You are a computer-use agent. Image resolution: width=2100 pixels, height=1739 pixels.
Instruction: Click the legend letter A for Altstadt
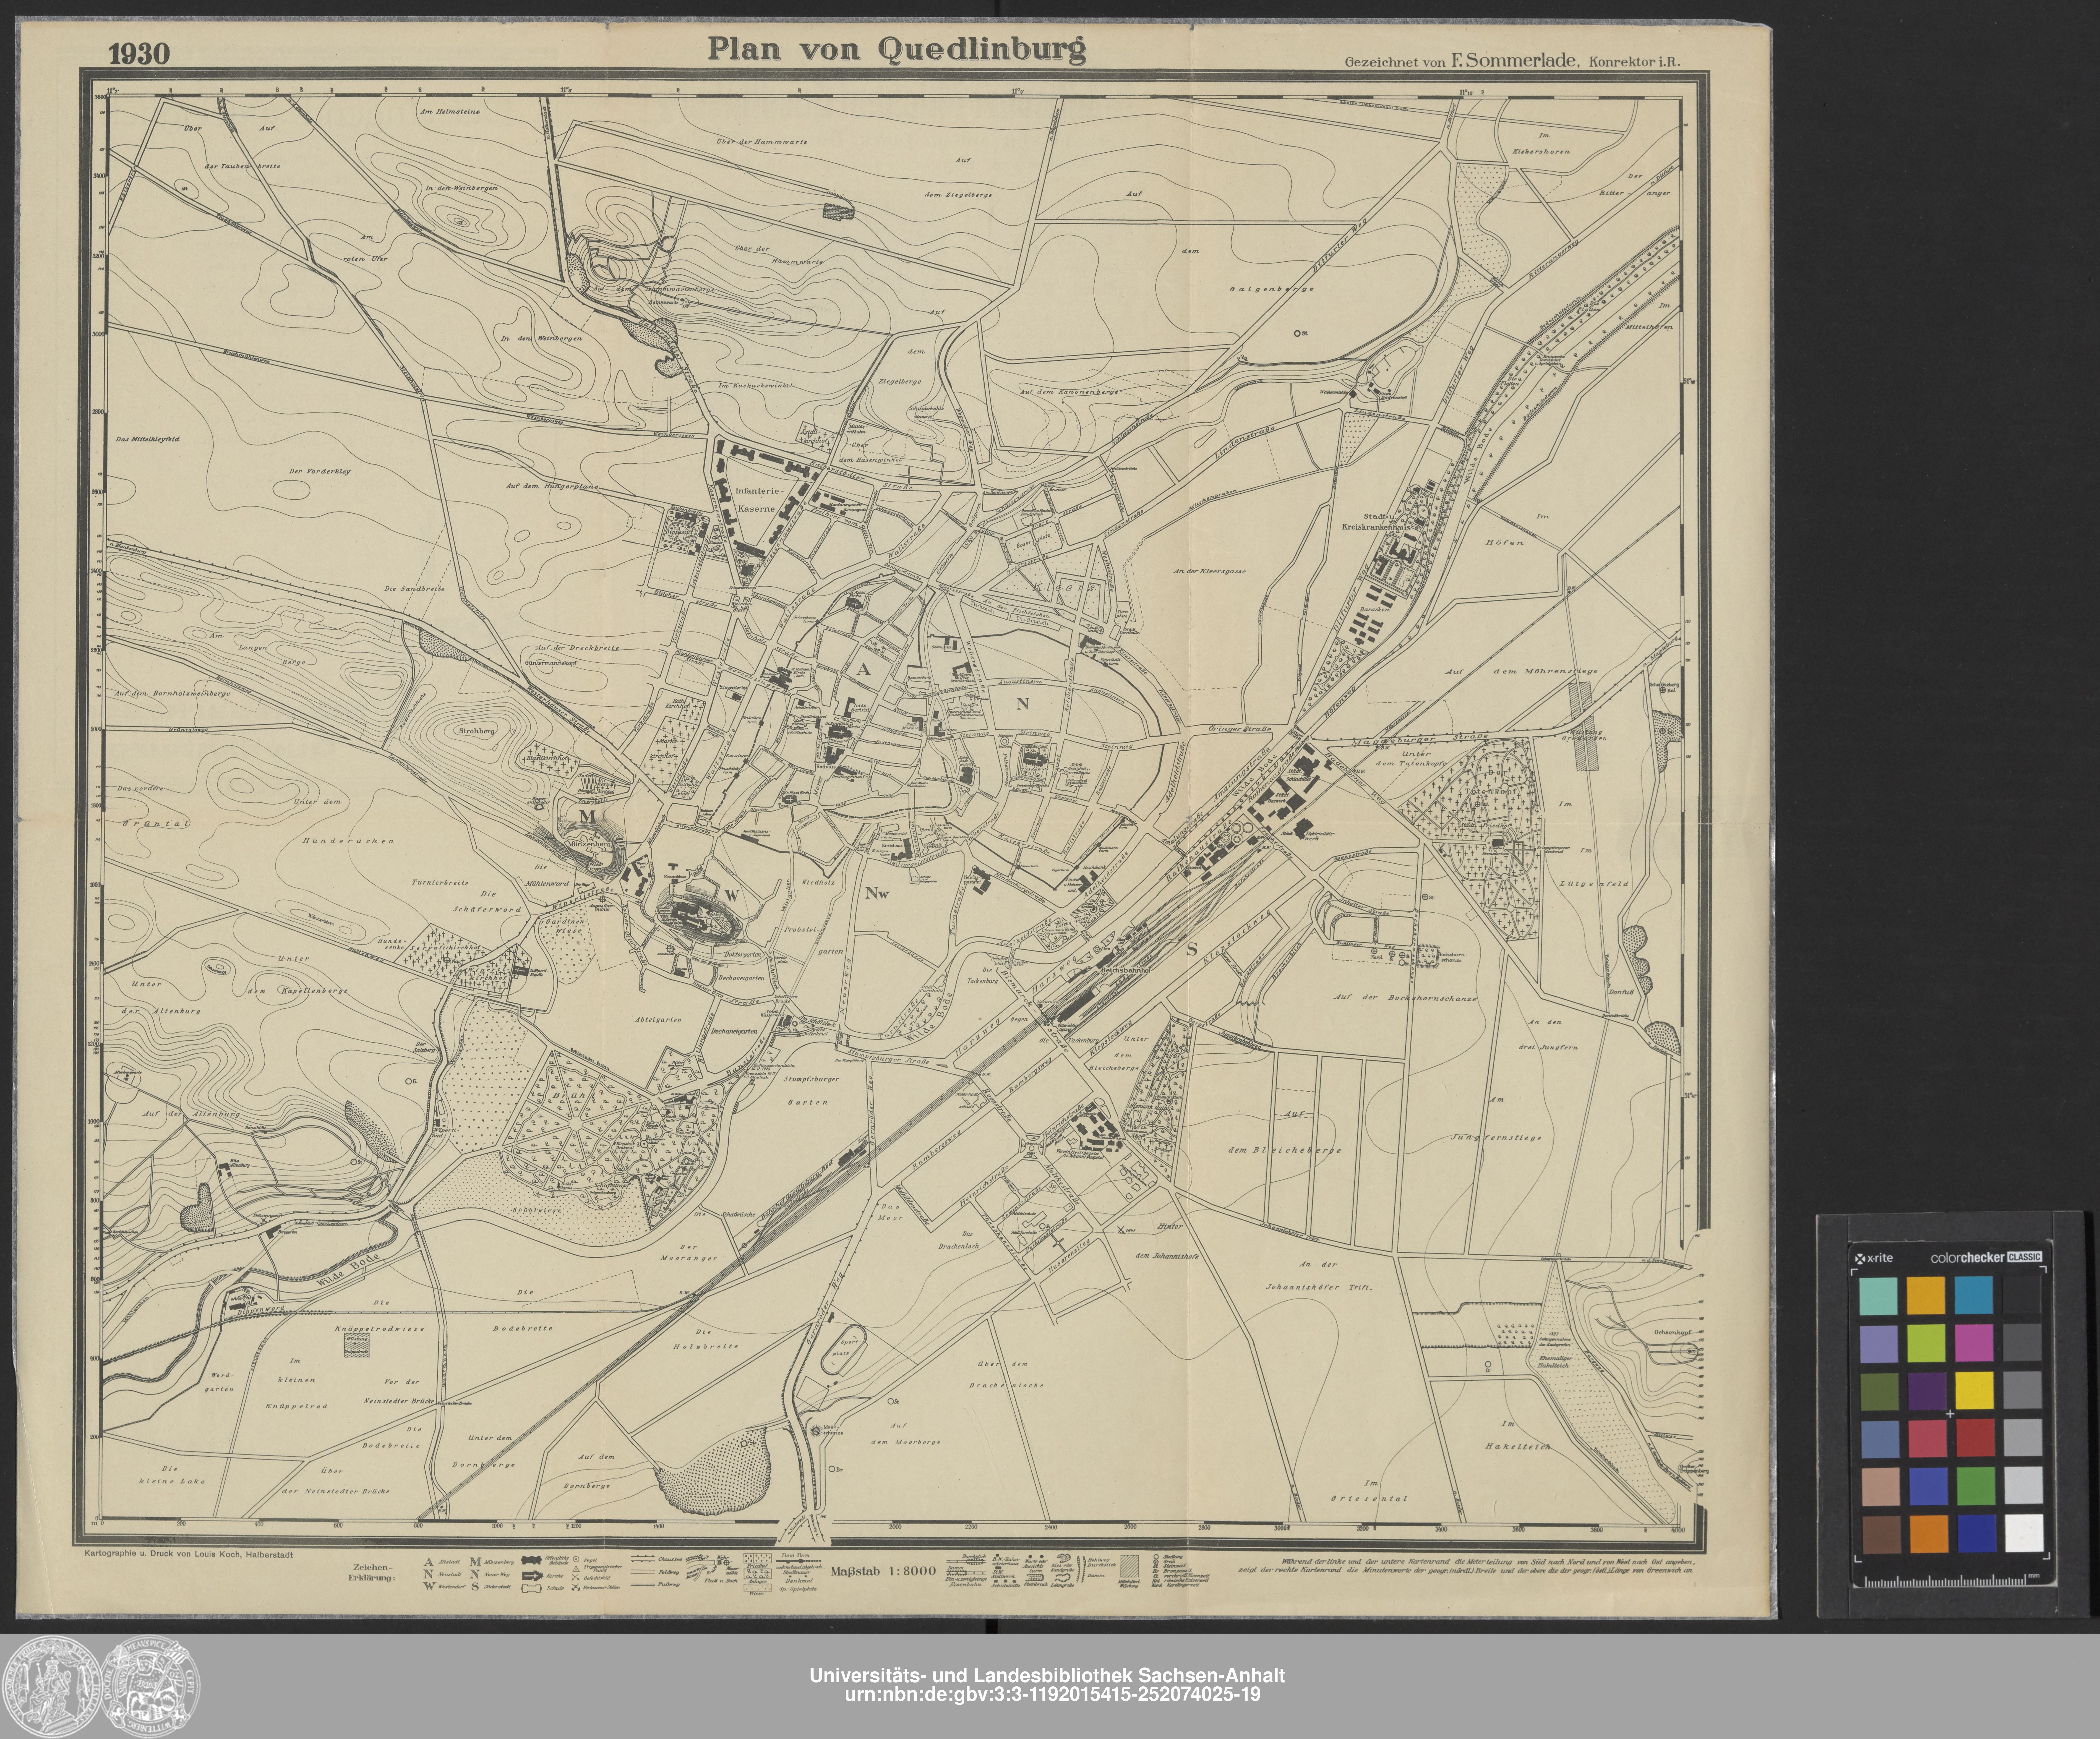point(428,1562)
